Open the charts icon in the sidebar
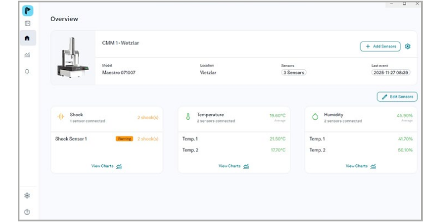This screenshot has height=222, width=445. [27, 55]
